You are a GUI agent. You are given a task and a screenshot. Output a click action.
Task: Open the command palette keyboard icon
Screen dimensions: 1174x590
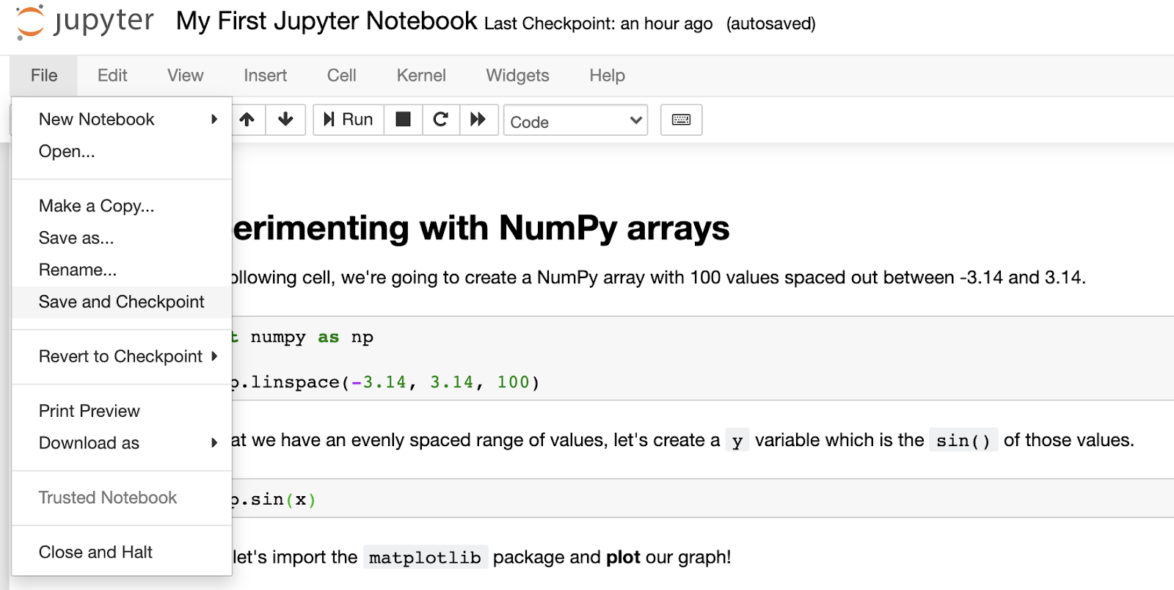(x=681, y=120)
